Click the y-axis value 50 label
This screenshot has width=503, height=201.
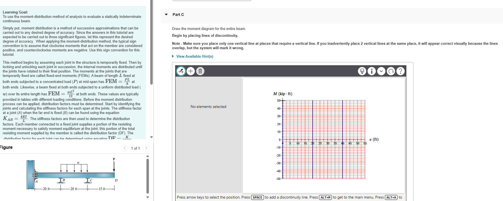coord(279,101)
